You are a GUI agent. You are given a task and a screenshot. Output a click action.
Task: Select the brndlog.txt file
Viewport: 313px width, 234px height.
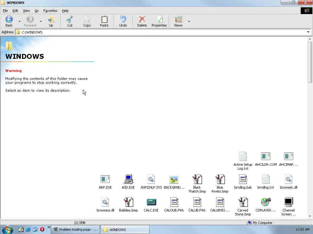tap(266, 182)
